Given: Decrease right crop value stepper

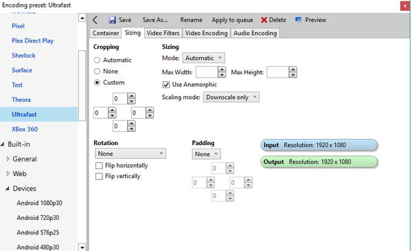Looking at the screenshot, I should click(150, 116).
